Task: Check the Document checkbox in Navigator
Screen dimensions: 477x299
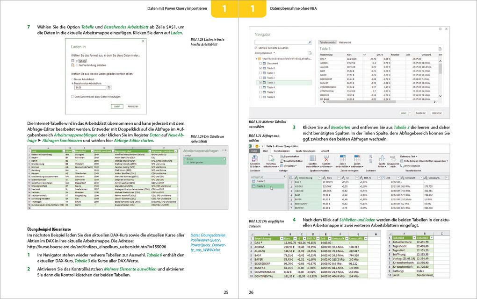Action: [260, 64]
